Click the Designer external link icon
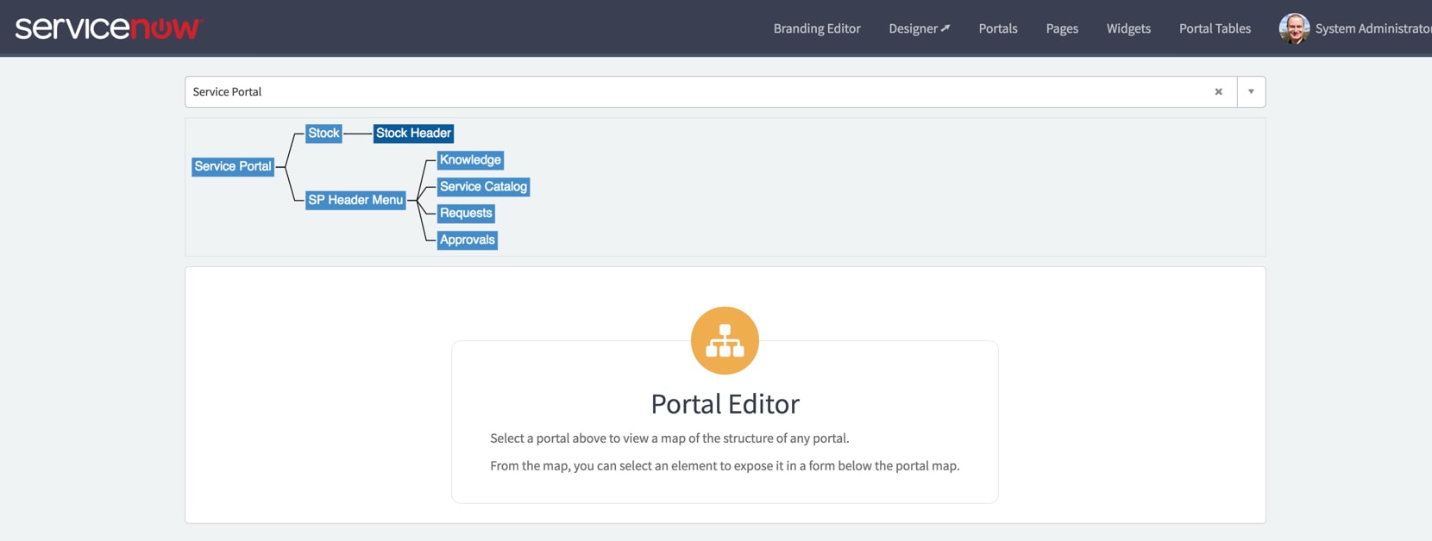1432x541 pixels. pyautogui.click(x=945, y=28)
